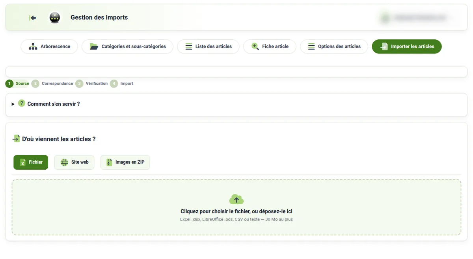The height and width of the screenshot is (259, 473).
Task: Click the Comment s'en servir ? label
Action: (54, 104)
